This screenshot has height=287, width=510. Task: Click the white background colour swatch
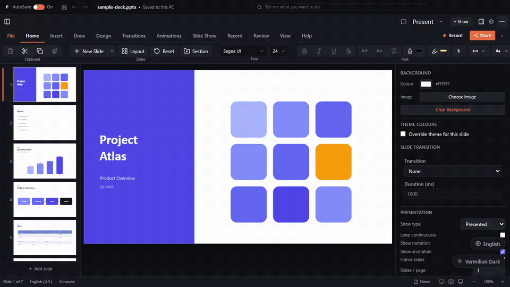pos(426,84)
